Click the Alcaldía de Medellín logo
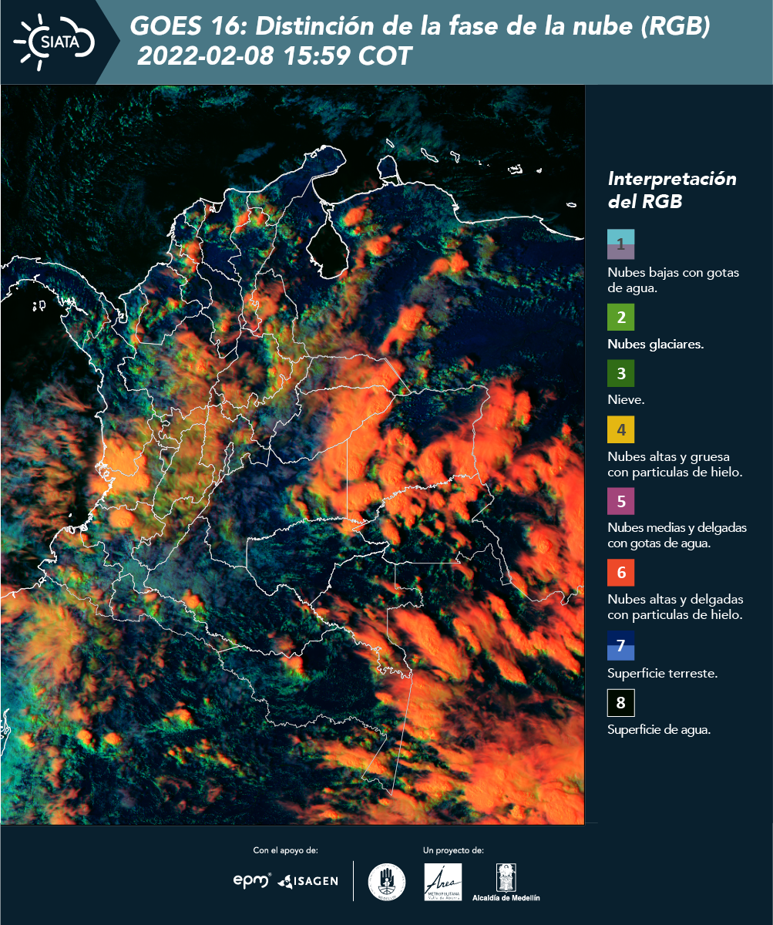The width and height of the screenshot is (773, 925). click(x=506, y=882)
